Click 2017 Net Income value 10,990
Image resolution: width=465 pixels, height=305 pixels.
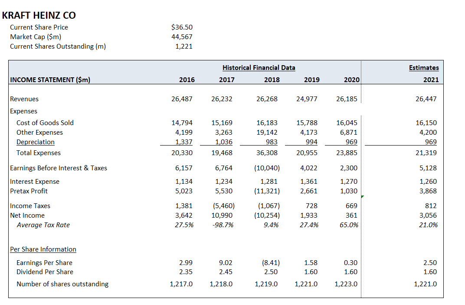[222, 215]
